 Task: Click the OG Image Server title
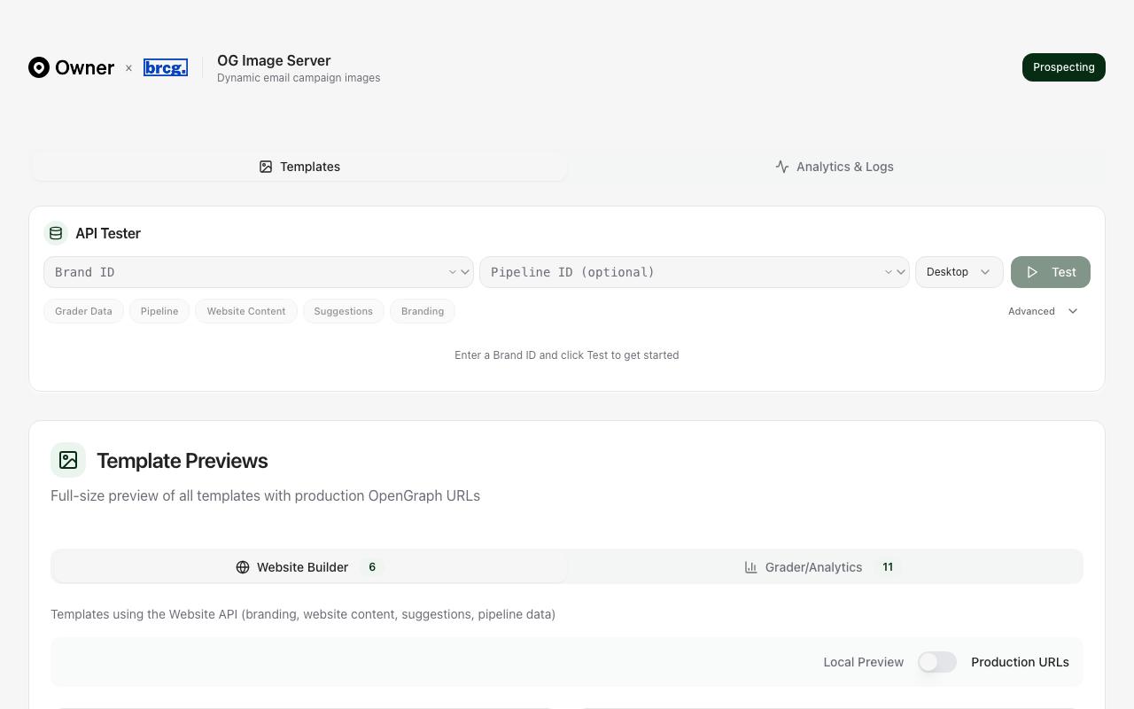point(274,60)
